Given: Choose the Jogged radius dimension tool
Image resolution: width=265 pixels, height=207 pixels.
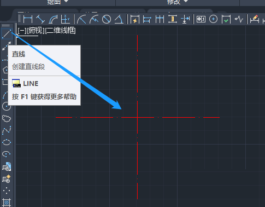Looking at the screenshot, I should 94,19.
